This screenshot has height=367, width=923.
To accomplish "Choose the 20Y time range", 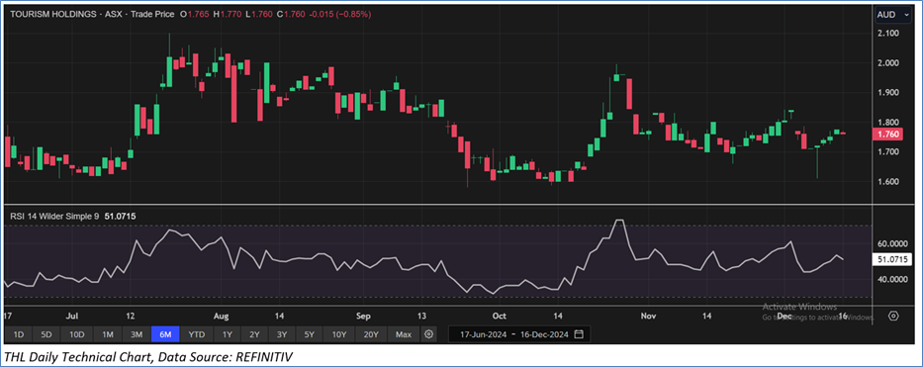I will pos(371,334).
